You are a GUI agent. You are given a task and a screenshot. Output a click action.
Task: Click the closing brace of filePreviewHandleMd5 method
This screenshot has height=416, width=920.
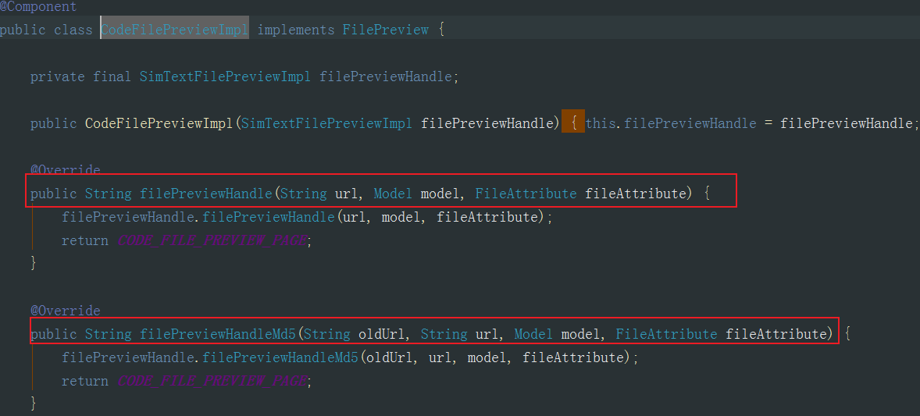[34, 403]
